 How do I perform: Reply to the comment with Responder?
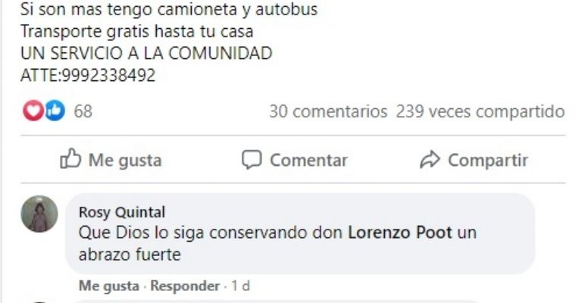pyautogui.click(x=185, y=286)
